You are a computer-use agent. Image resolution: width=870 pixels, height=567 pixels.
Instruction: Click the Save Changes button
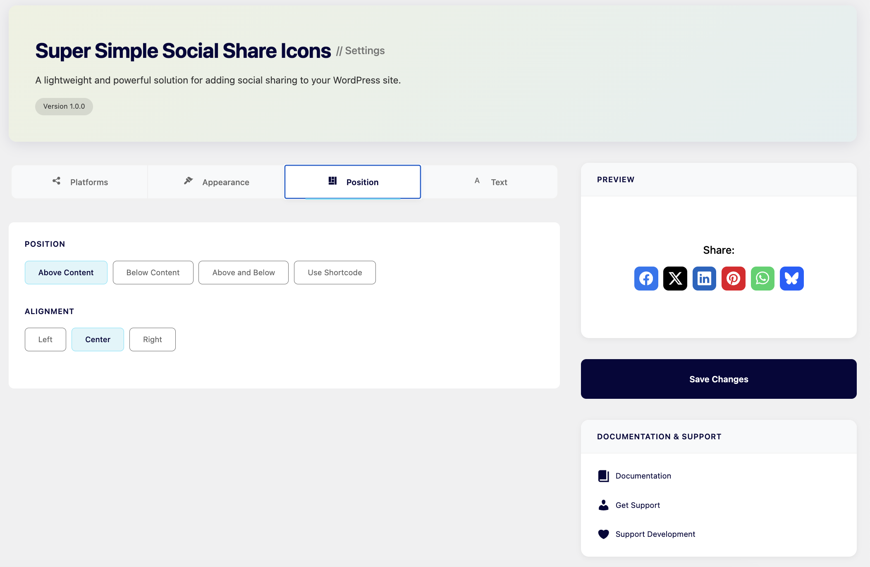(x=719, y=379)
